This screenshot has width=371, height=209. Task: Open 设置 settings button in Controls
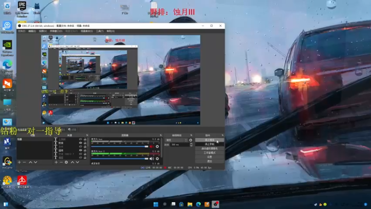[x=210, y=157]
